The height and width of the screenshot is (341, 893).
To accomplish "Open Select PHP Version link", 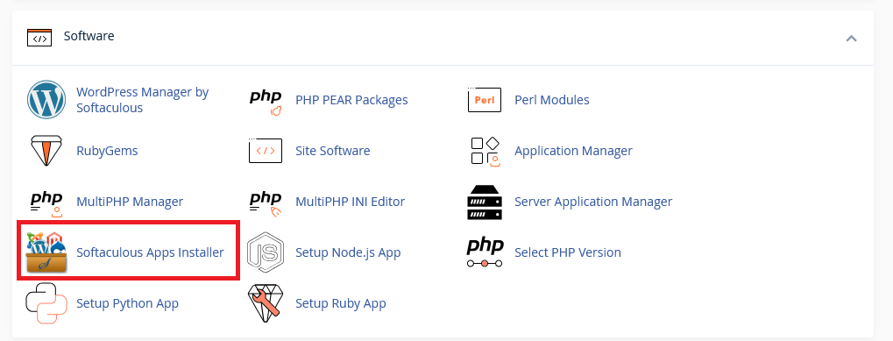I will click(567, 252).
